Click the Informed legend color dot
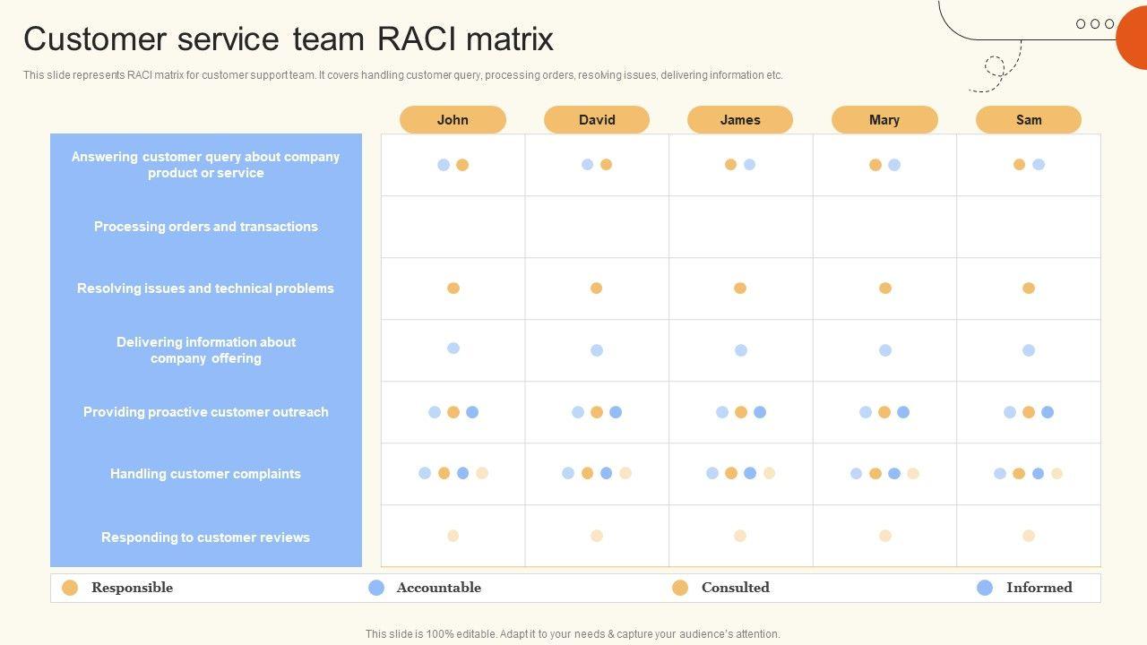 click(x=985, y=588)
